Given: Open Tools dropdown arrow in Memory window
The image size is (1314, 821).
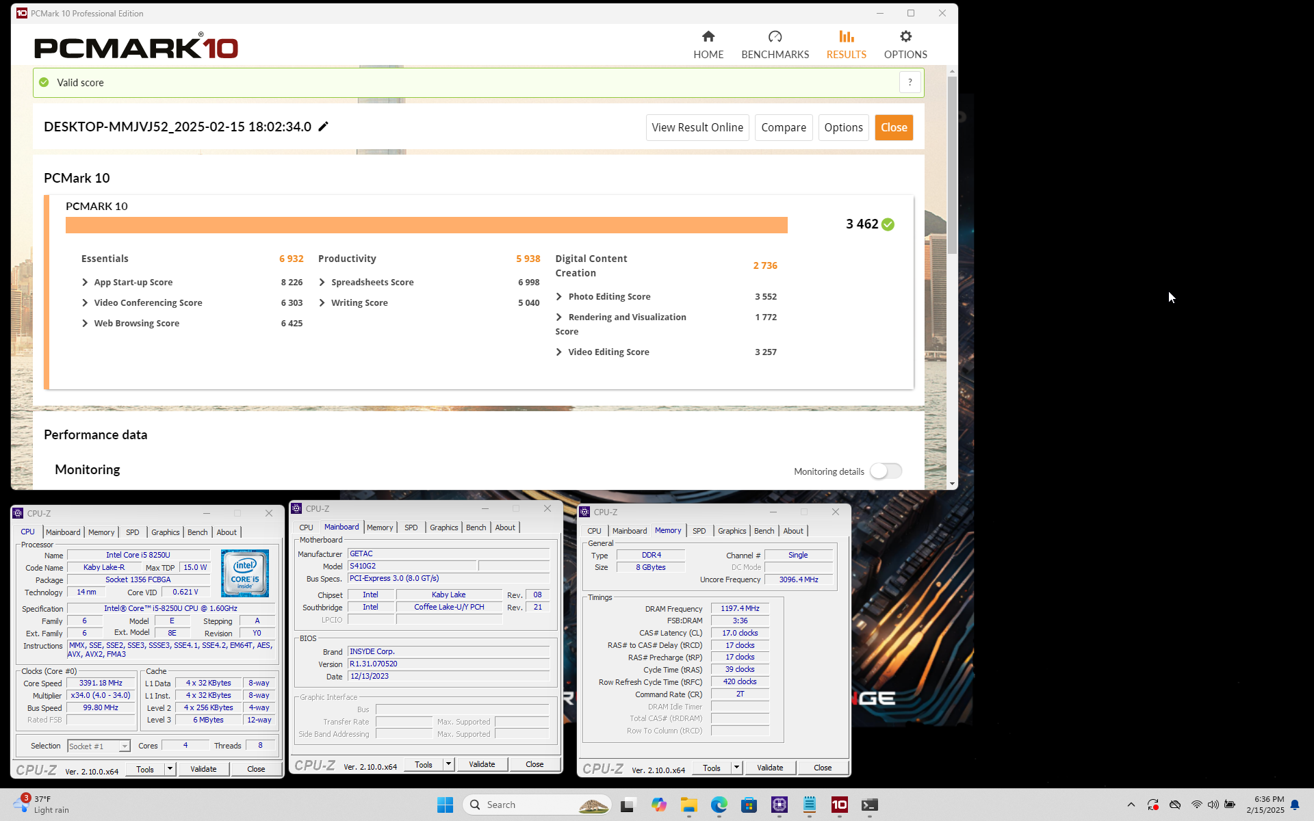Looking at the screenshot, I should tap(736, 768).
